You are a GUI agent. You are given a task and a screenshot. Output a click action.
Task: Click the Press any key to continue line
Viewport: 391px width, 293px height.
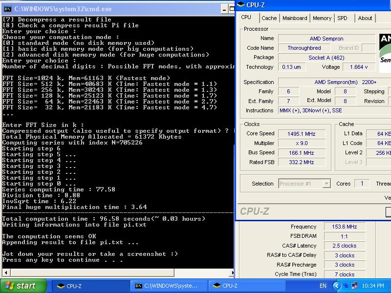point(63,260)
